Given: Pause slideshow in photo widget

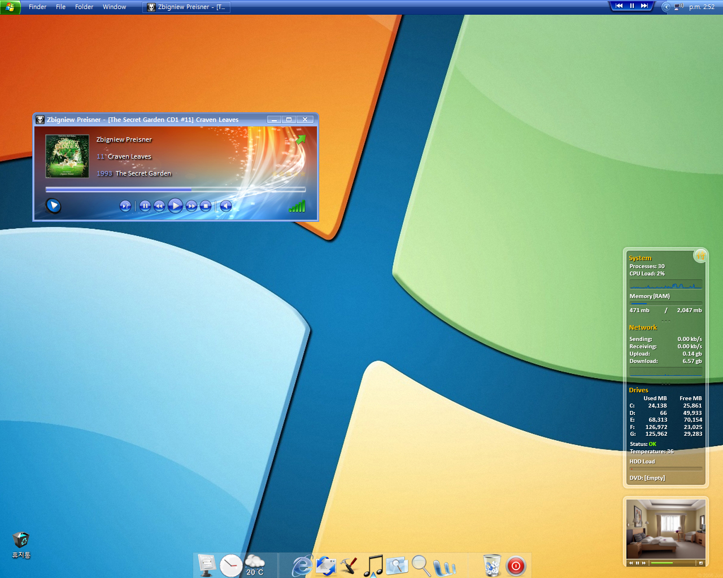Looking at the screenshot, I should pyautogui.click(x=637, y=563).
